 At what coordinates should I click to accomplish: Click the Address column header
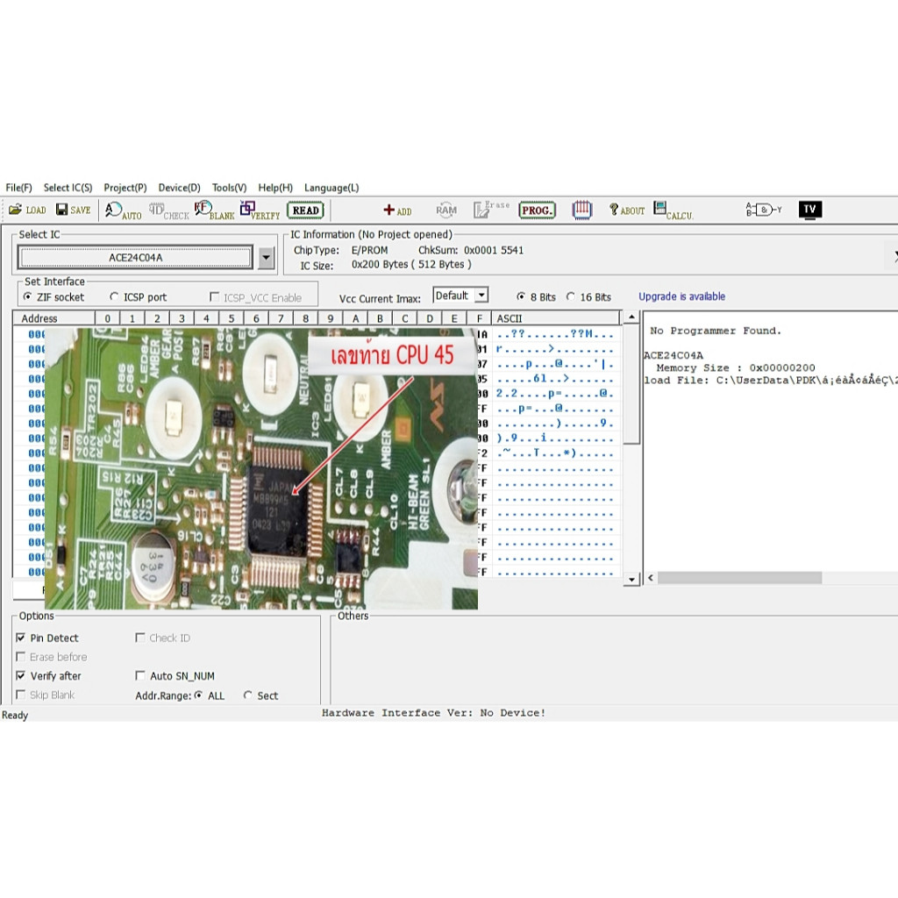[x=53, y=317]
